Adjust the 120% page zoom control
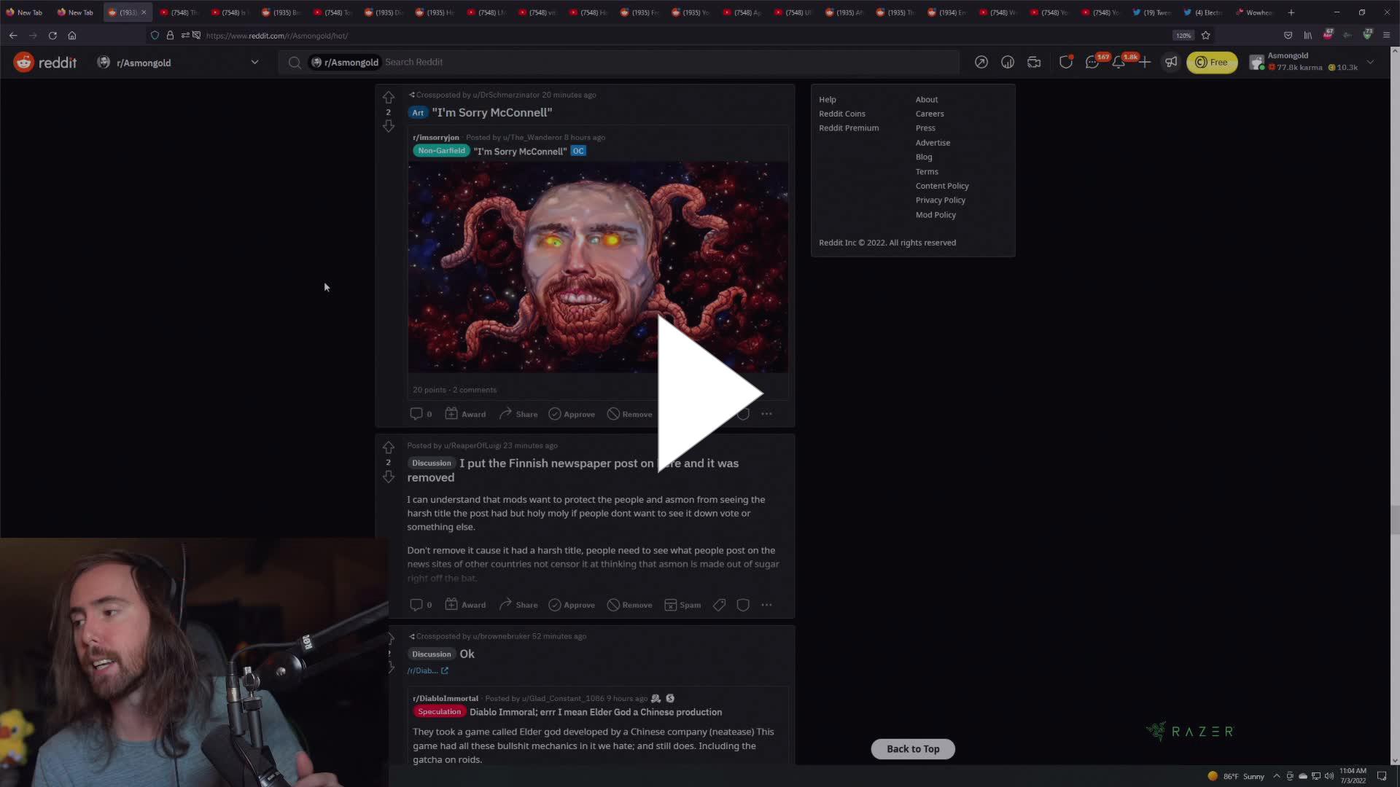 (1183, 35)
